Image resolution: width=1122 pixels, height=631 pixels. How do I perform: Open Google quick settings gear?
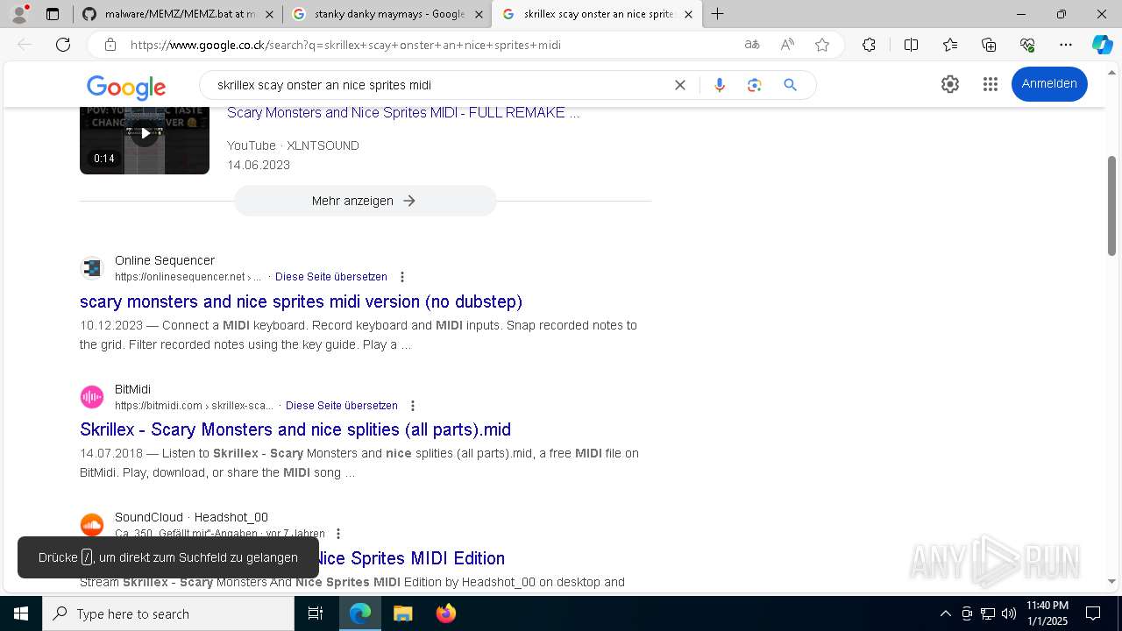[950, 84]
